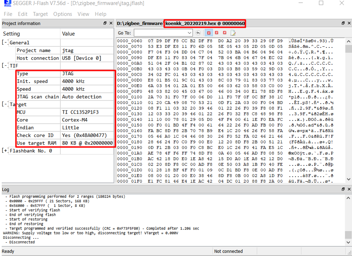The image size is (352, 256).
Task: Click the 'Host connection' setting label
Action: [x=38, y=58]
